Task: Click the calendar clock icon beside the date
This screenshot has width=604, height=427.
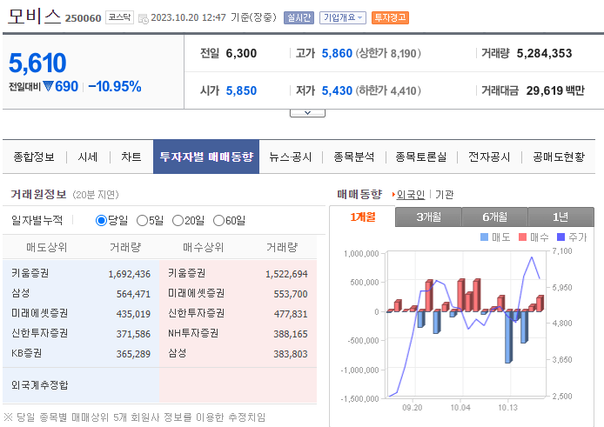Action: 144,18
